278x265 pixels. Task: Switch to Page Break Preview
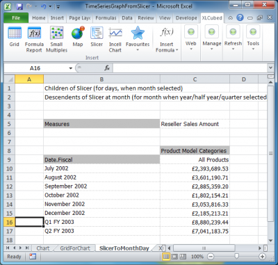183,257
